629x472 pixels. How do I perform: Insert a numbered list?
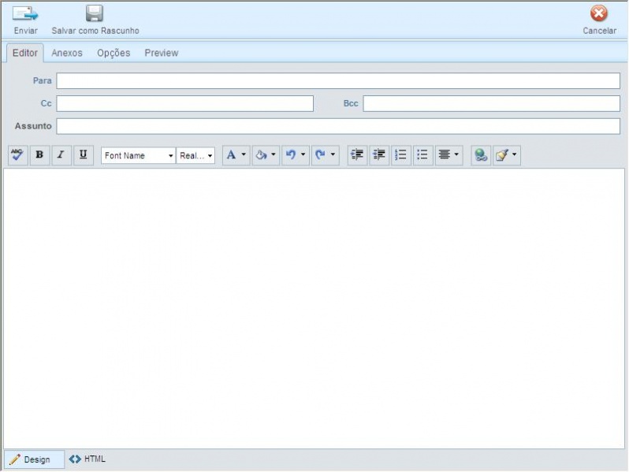400,155
